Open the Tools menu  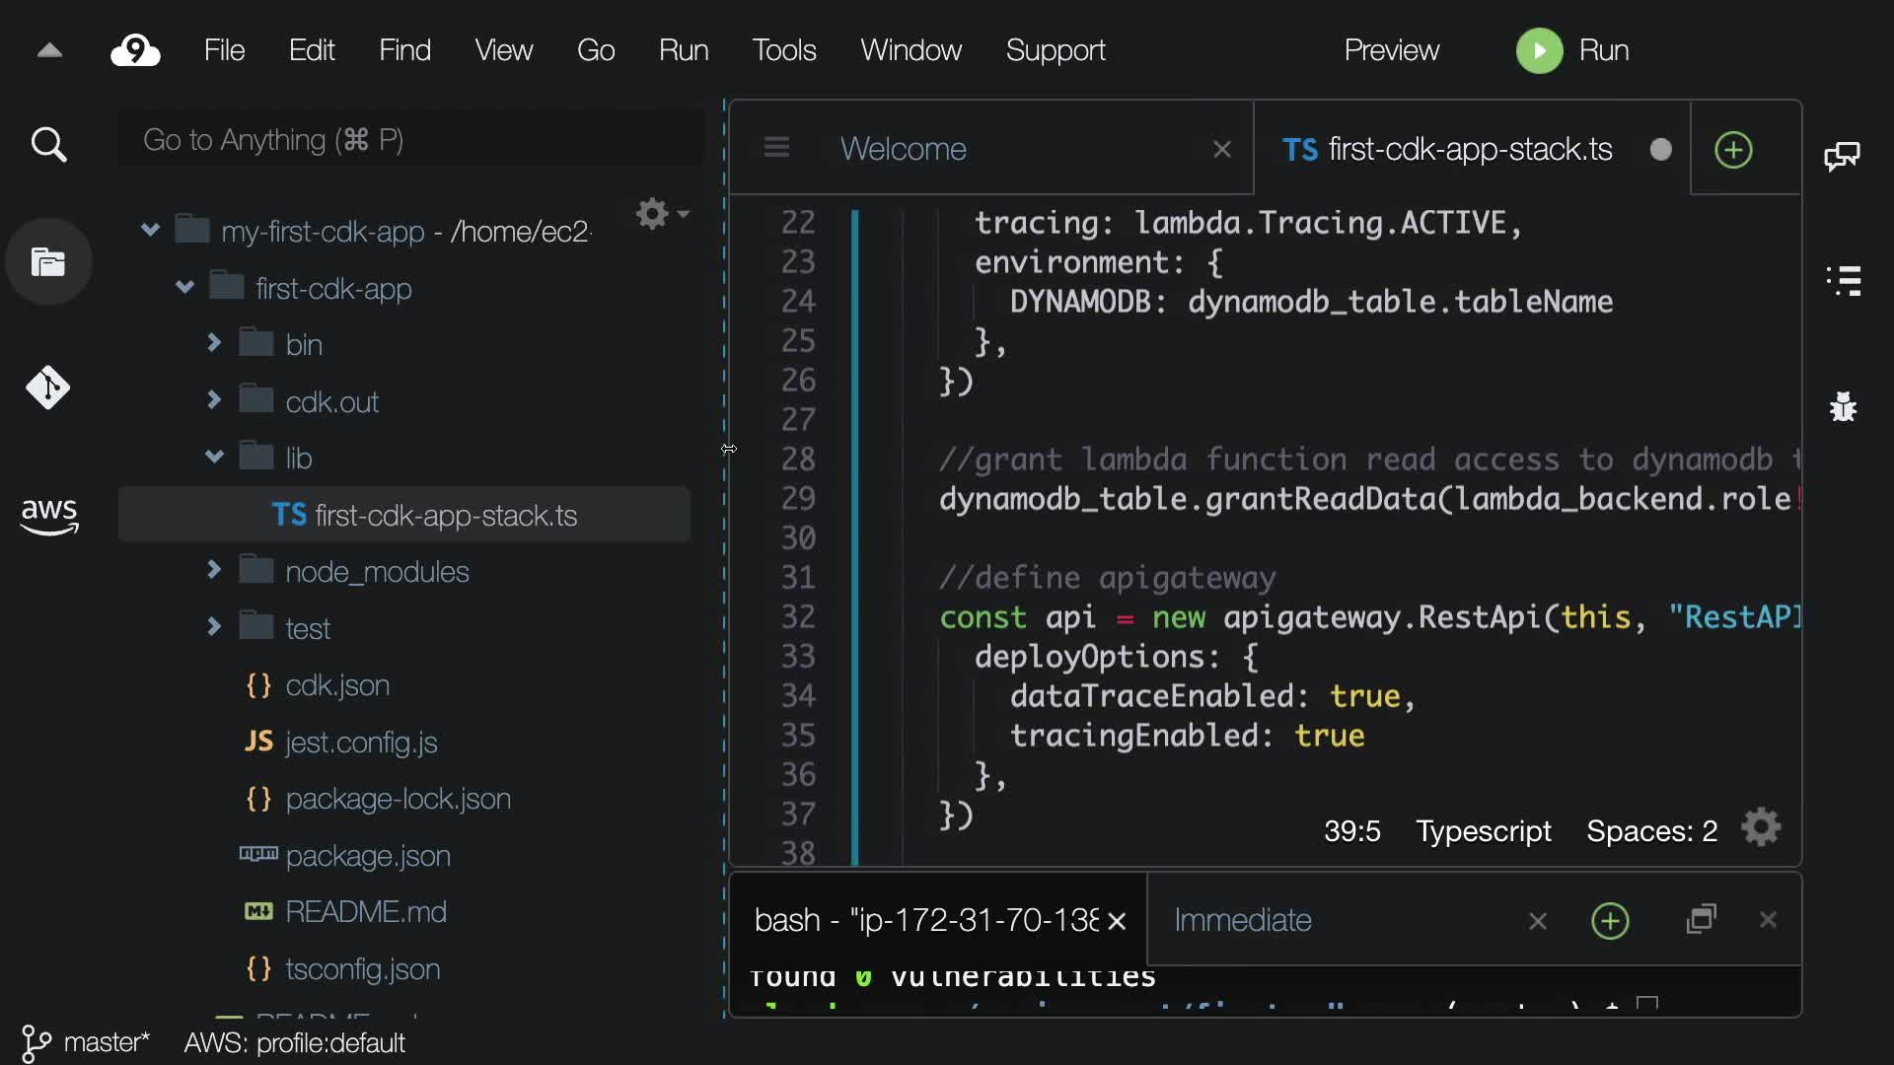(783, 50)
